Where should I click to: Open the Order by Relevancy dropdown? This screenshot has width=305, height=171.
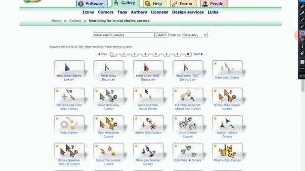[x=195, y=35]
